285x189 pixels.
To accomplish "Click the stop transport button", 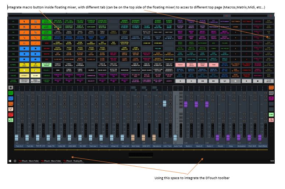I will [235, 81].
